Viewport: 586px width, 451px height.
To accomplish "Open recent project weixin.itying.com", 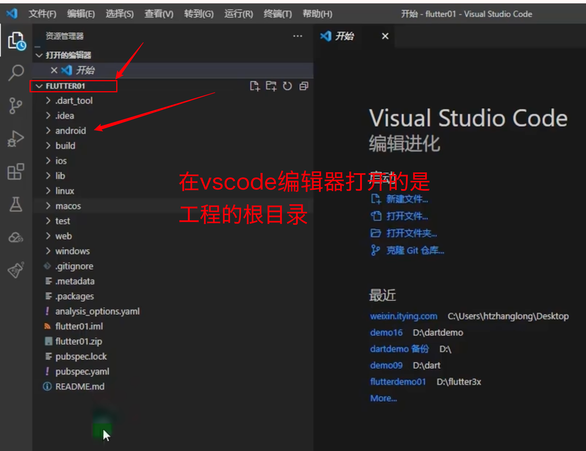I will tap(404, 316).
